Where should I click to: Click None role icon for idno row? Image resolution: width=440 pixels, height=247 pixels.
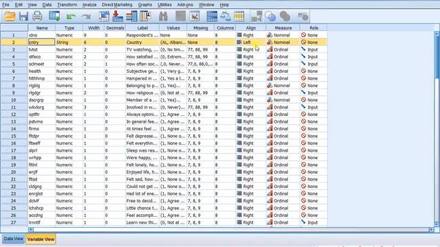303,35
